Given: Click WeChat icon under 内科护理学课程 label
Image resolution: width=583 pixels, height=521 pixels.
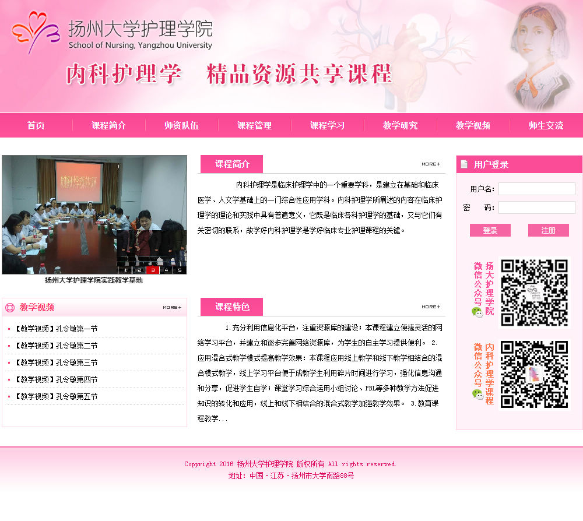Looking at the screenshot, I should coord(477,394).
